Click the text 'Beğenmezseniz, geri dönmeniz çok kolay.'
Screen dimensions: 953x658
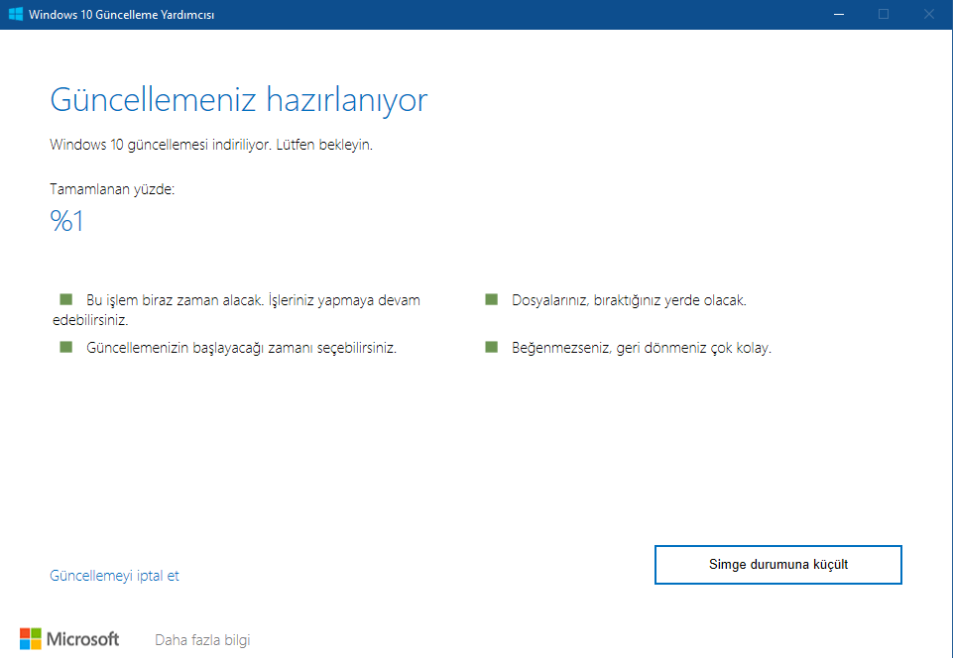(642, 348)
